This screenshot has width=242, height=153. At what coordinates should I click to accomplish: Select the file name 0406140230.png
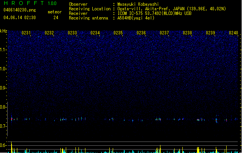[x=20, y=10]
